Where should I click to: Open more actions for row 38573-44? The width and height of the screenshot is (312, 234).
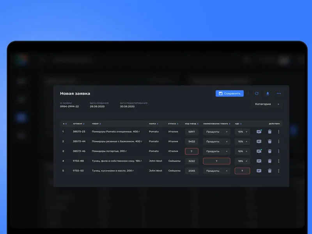click(278, 142)
